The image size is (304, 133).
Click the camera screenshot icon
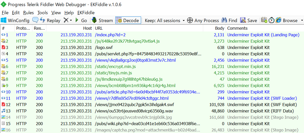click(x=264, y=20)
